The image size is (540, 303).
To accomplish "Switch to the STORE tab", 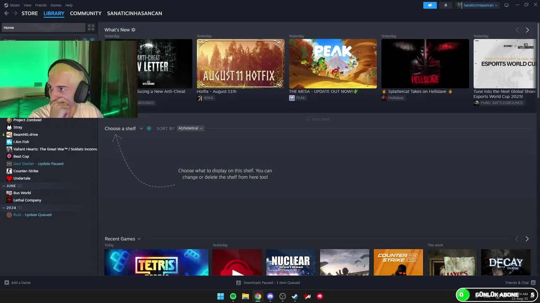I will (30, 13).
